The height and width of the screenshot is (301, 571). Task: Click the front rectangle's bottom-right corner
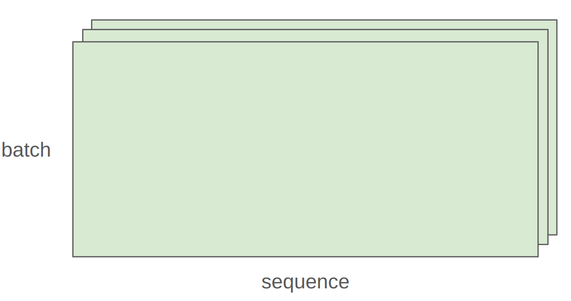click(x=538, y=256)
